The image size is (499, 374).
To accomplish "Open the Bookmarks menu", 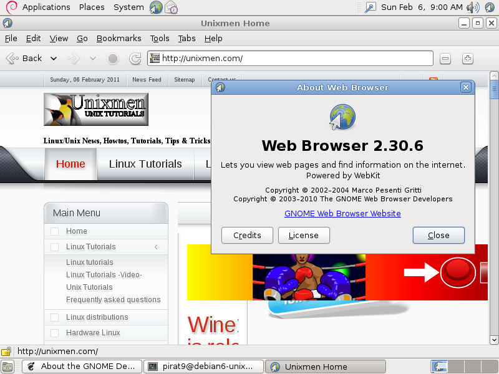I will [119, 39].
